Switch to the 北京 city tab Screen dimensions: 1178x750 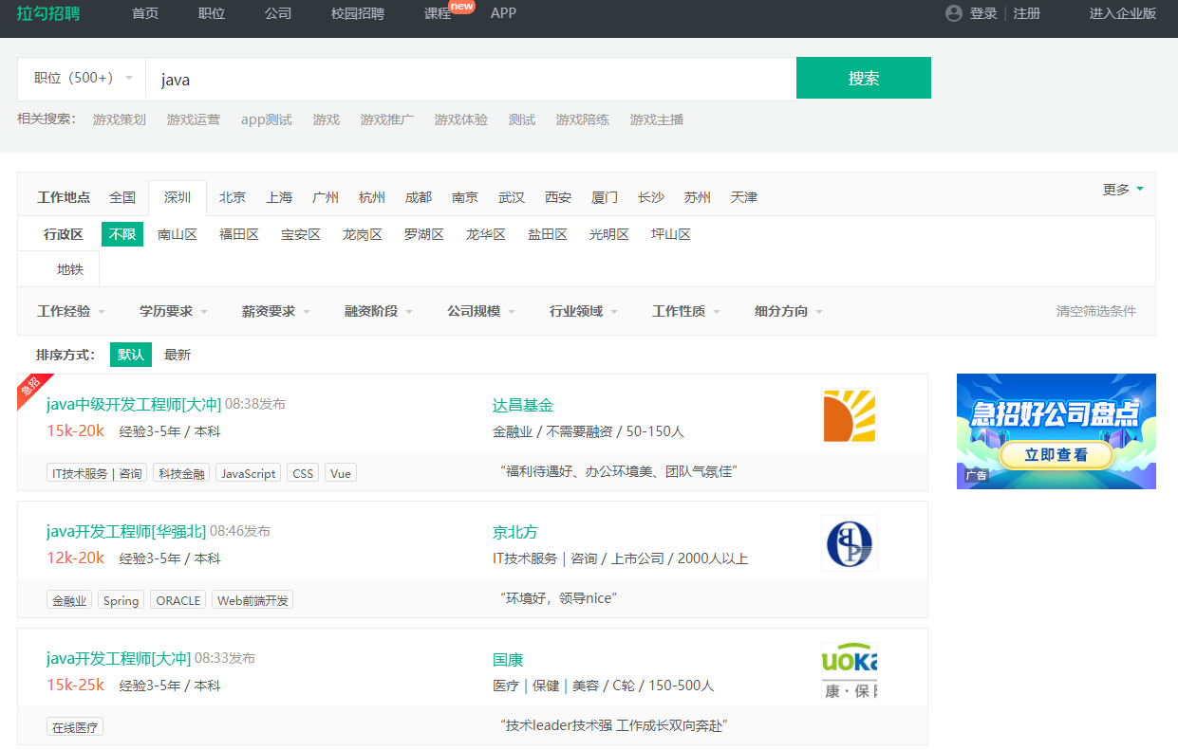point(232,197)
